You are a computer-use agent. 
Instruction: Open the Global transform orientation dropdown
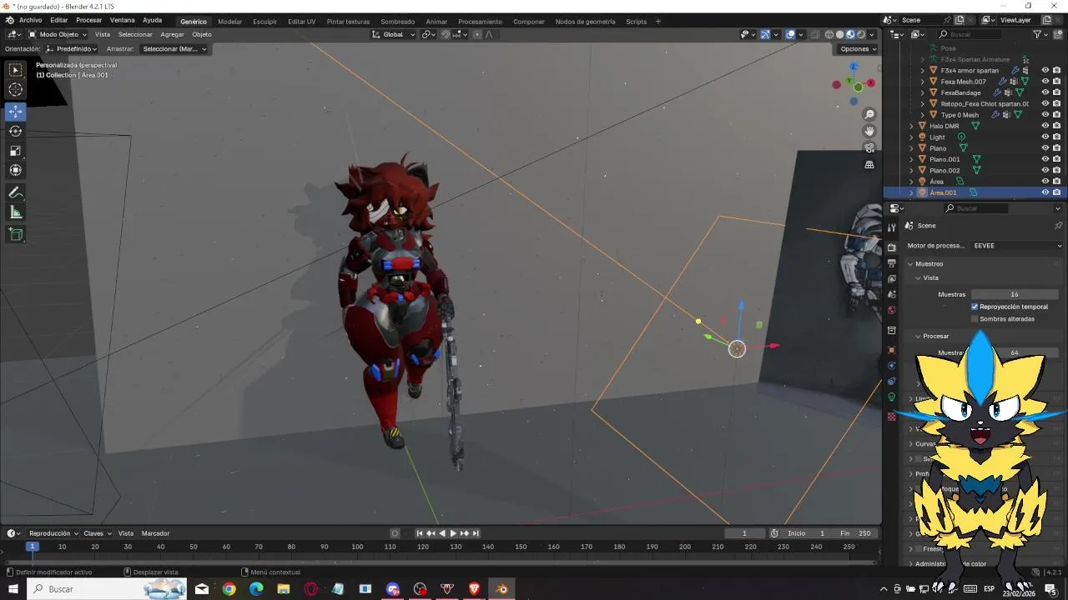click(392, 34)
